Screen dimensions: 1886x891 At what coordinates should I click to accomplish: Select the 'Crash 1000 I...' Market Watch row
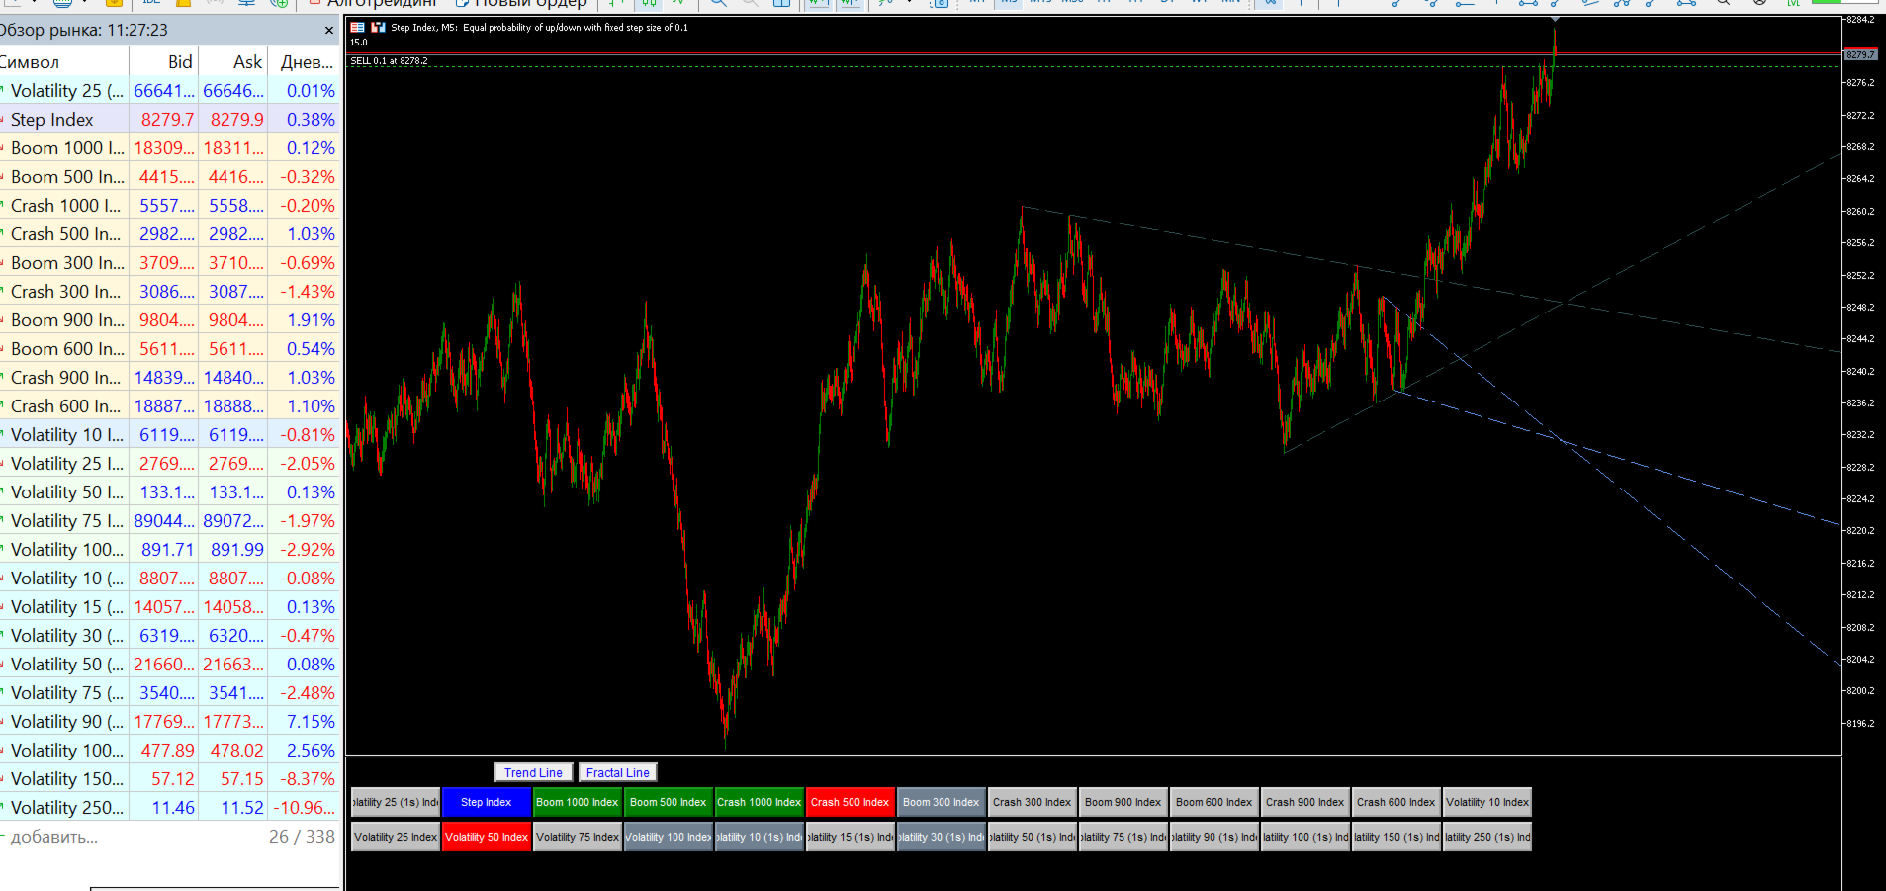170,205
